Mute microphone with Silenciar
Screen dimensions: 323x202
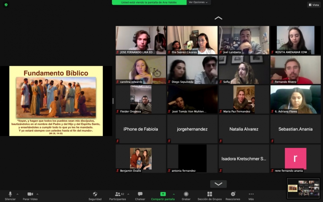click(10, 194)
